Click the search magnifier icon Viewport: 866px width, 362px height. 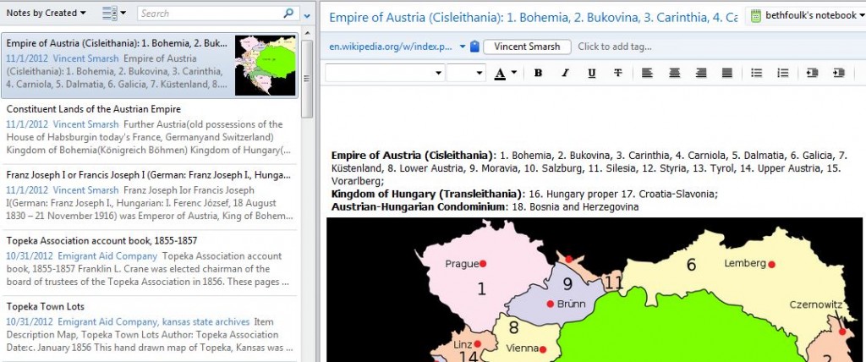[289, 14]
